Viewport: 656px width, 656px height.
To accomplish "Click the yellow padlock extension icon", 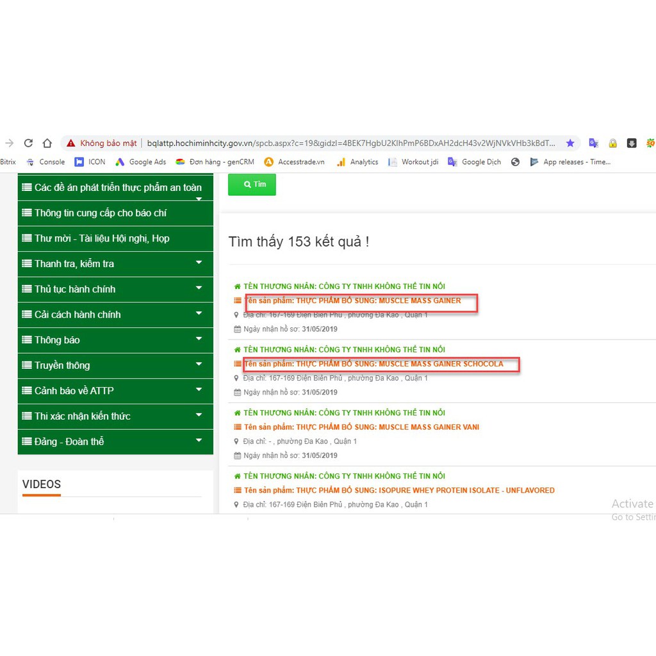I will pyautogui.click(x=612, y=143).
